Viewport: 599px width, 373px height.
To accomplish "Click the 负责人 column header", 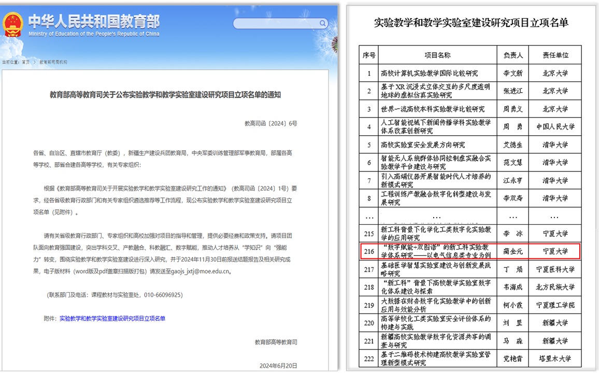I will coord(513,55).
